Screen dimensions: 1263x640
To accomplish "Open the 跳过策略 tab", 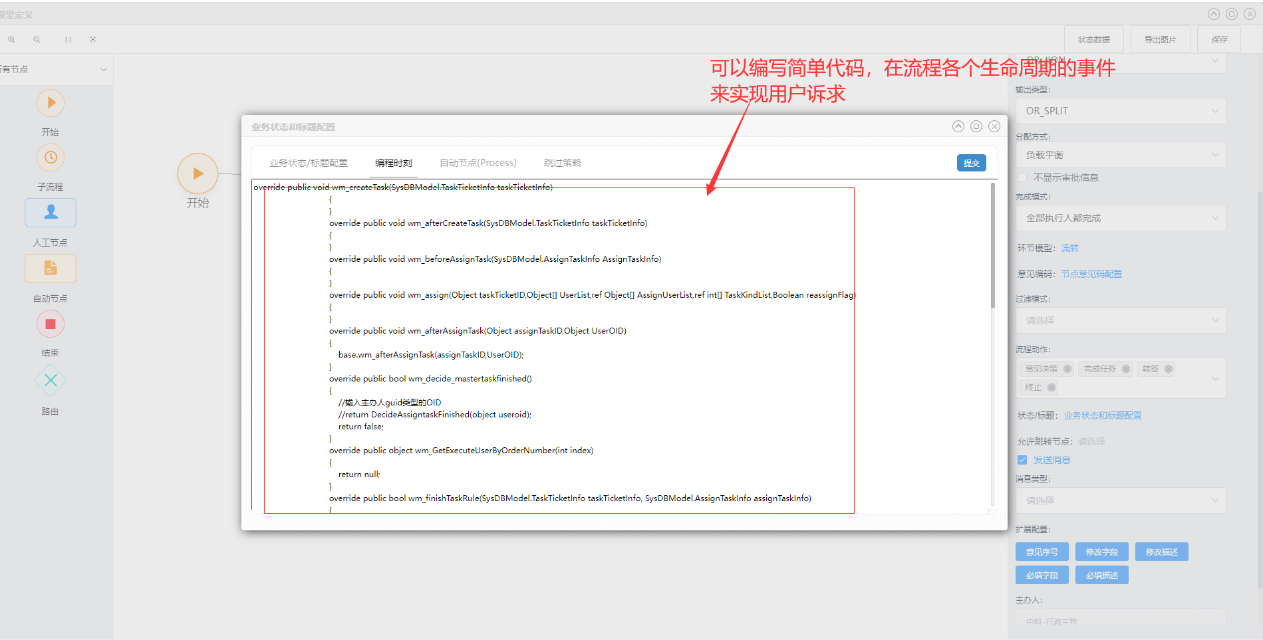I will coord(562,163).
